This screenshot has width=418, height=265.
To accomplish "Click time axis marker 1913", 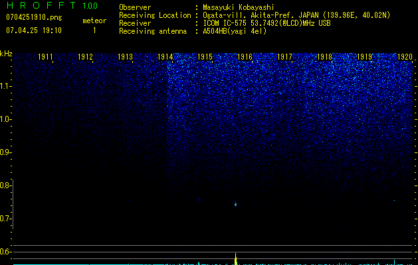I will (x=126, y=57).
